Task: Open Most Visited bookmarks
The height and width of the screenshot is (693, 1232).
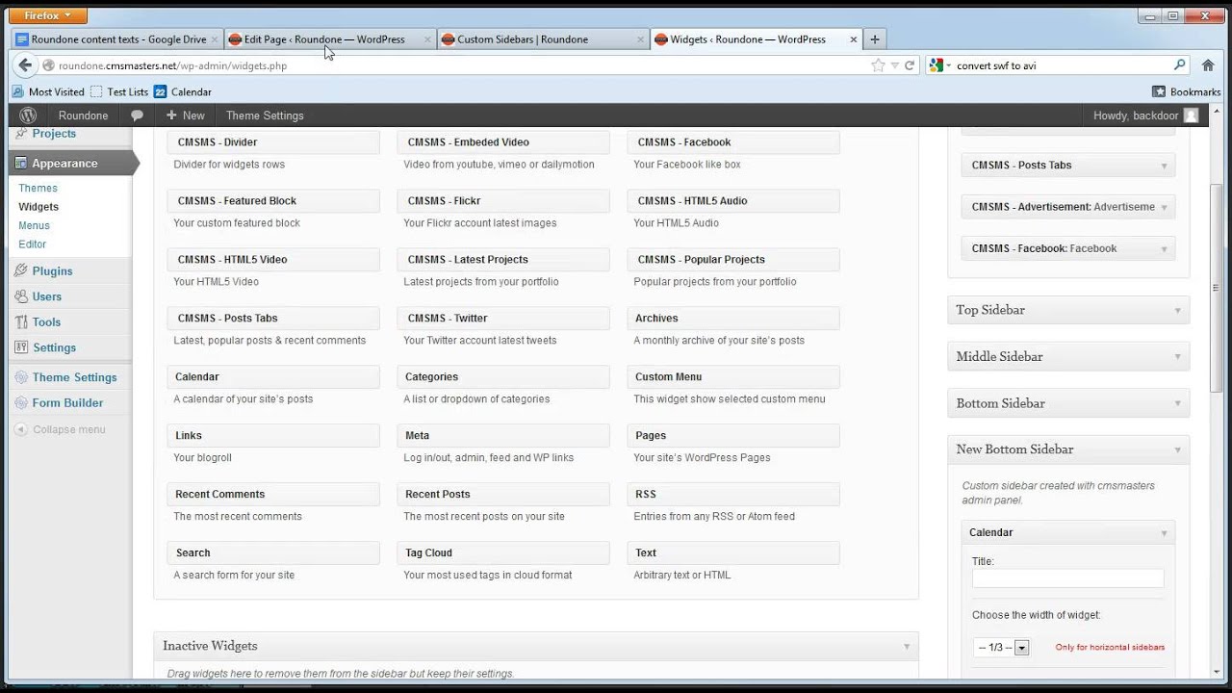Action: (48, 91)
